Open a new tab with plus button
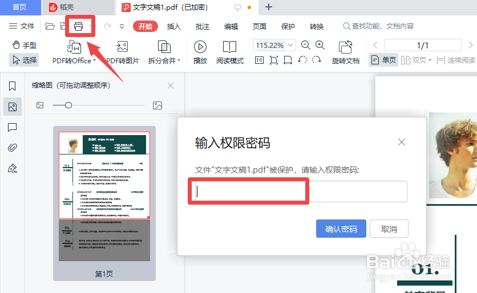This screenshot has width=477, height=293. pos(269,7)
